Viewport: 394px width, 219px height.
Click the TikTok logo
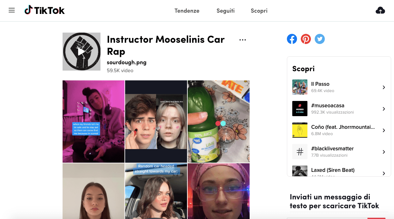(45, 10)
